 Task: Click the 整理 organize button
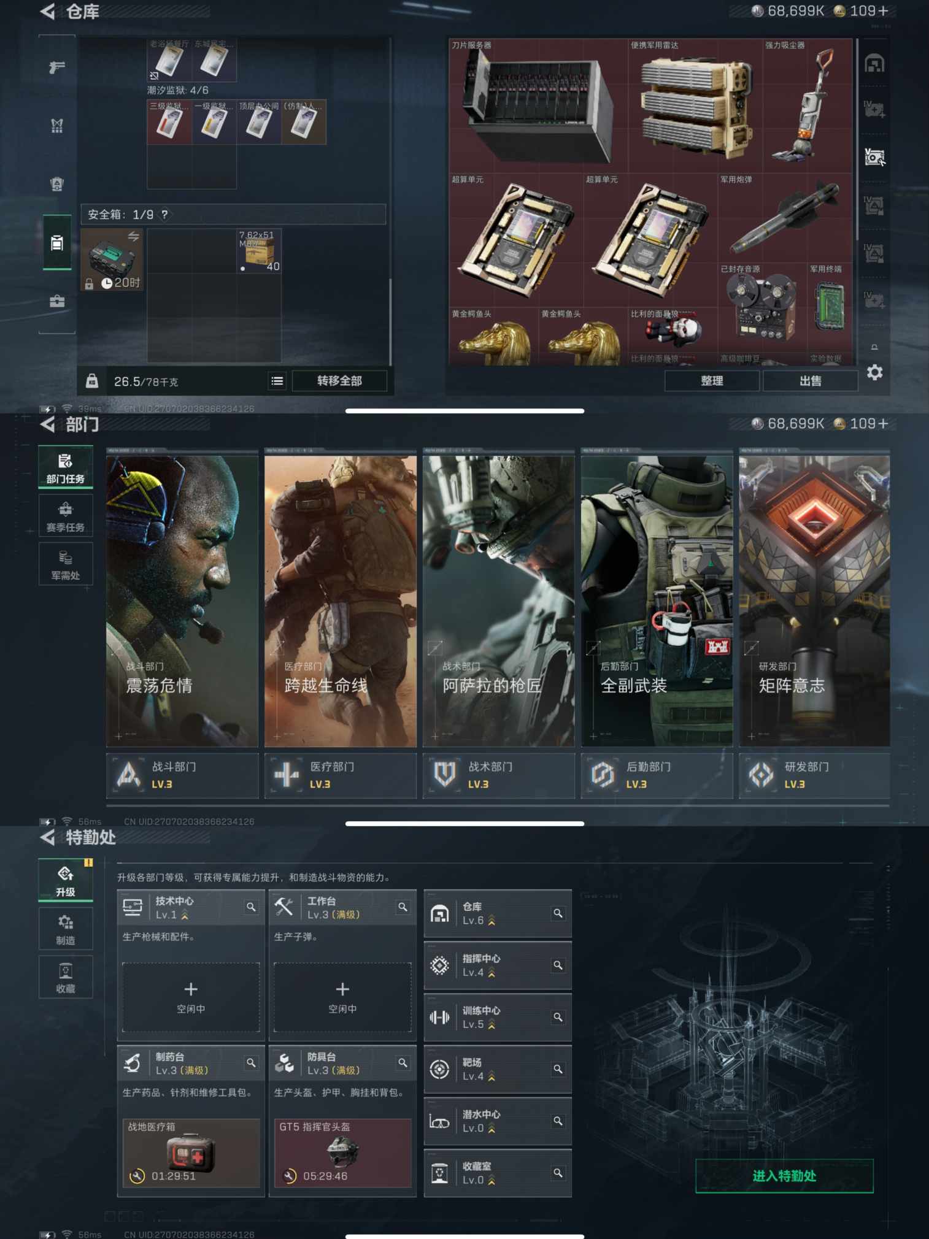712,381
